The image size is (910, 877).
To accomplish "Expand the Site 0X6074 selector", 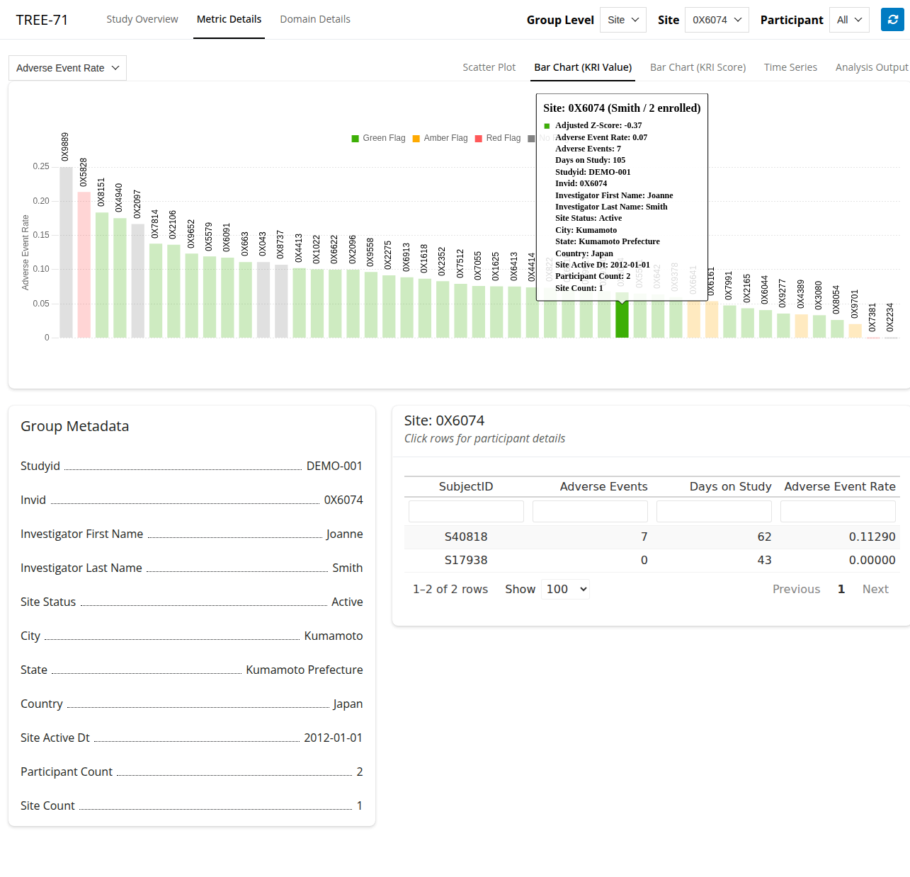I will 717,20.
